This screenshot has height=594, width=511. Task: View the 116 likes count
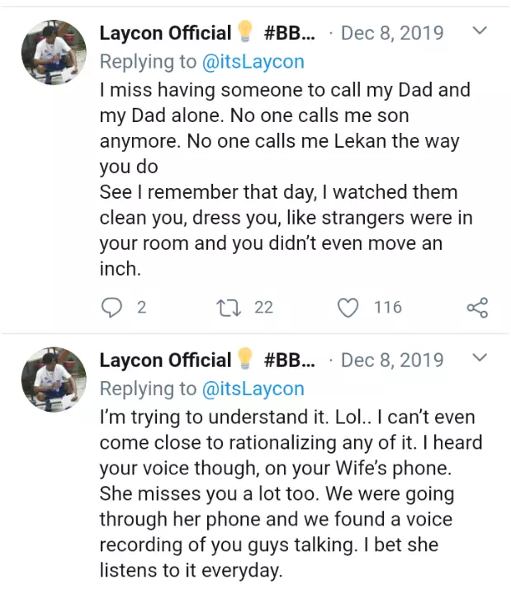click(x=387, y=308)
